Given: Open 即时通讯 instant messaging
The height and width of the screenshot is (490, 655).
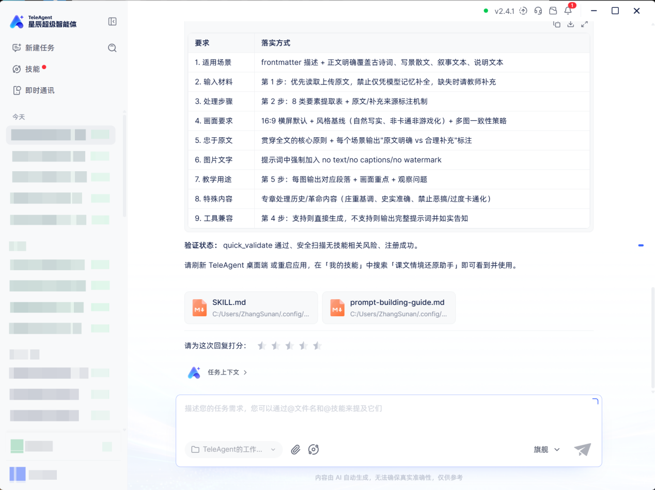Looking at the screenshot, I should (34, 90).
